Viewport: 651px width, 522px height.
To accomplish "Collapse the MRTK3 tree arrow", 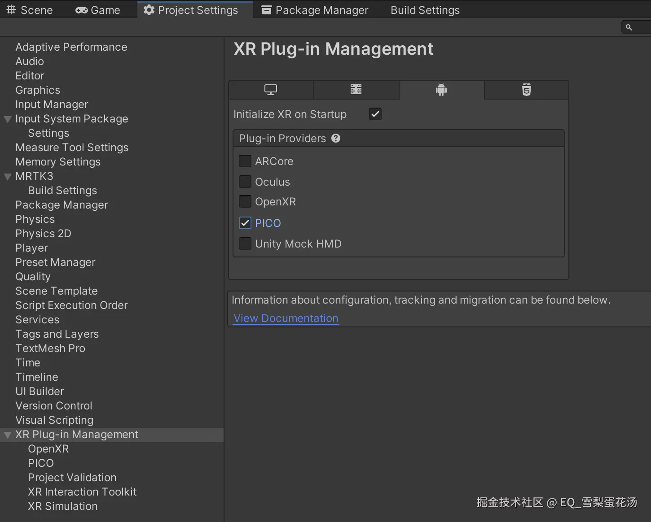I will point(8,177).
